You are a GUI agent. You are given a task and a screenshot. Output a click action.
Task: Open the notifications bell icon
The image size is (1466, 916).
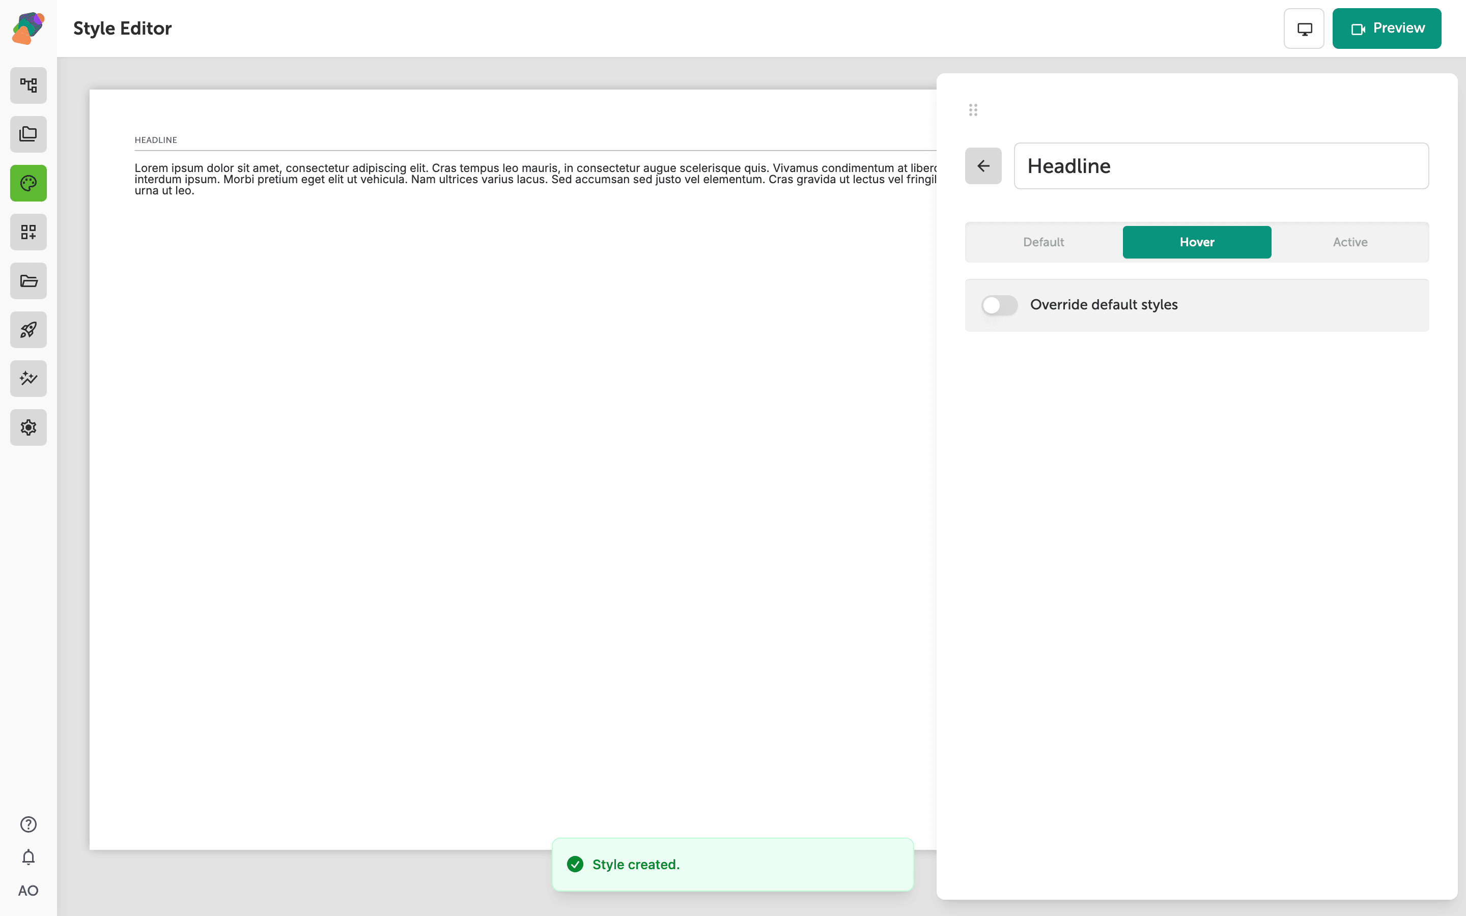point(29,857)
